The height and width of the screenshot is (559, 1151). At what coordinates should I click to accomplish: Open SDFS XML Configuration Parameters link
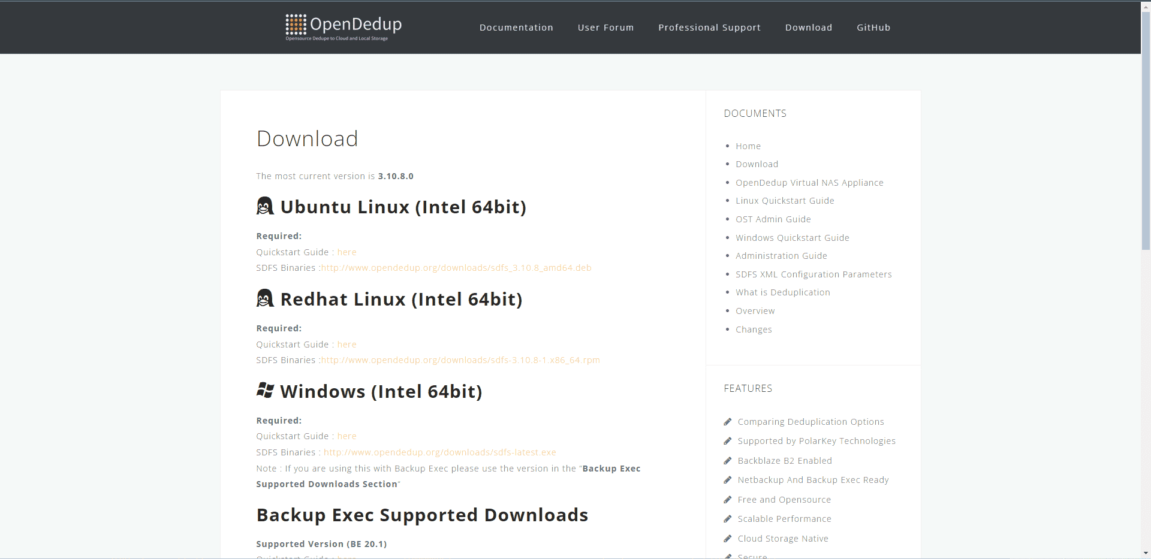pos(813,274)
